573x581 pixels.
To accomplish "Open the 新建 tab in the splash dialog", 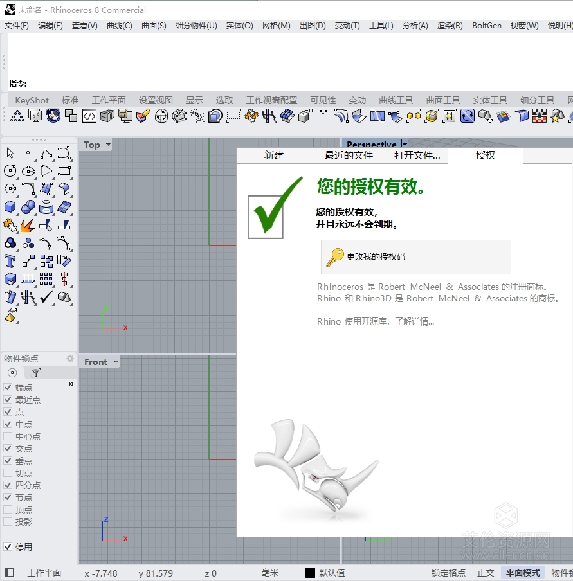I will click(274, 156).
